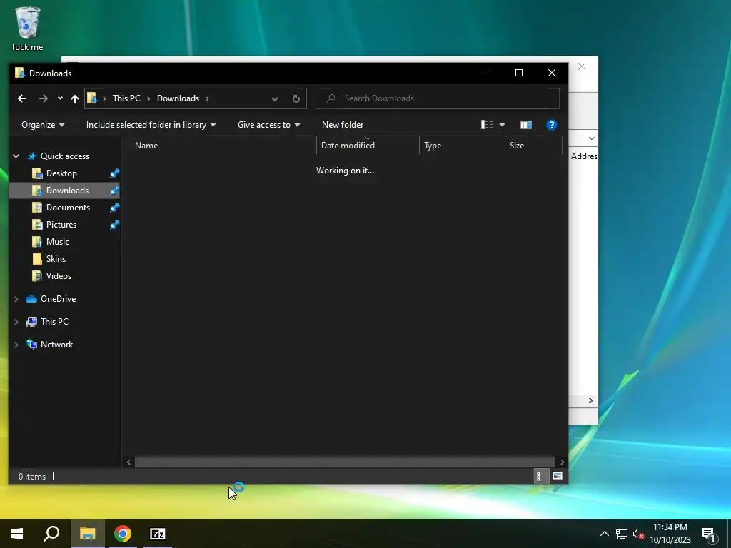Open the dropdown chevron after This PC breadcrumb
The height and width of the screenshot is (548, 731).
point(148,98)
